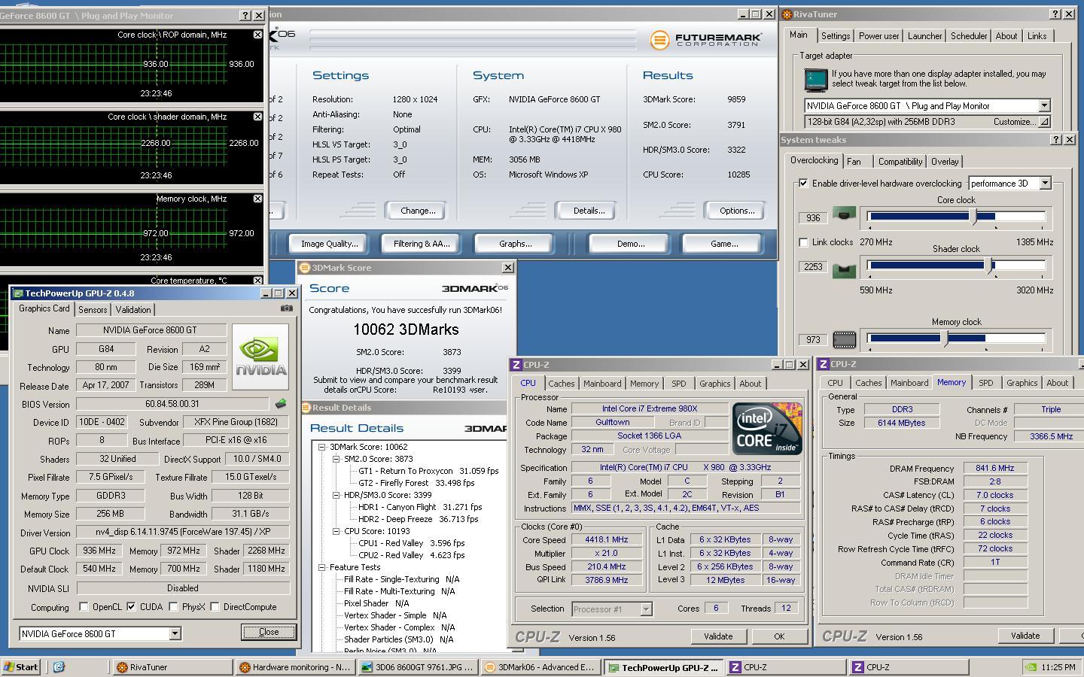Click the Core clock GPU chip icon
Screen dimensions: 1084x677
[x=844, y=215]
